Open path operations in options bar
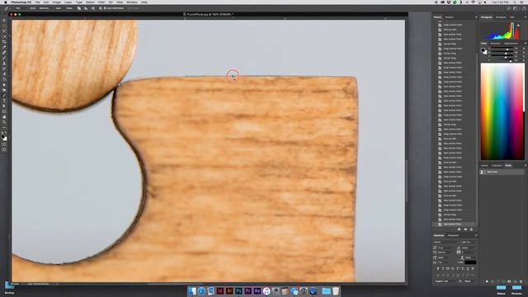 click(79, 8)
